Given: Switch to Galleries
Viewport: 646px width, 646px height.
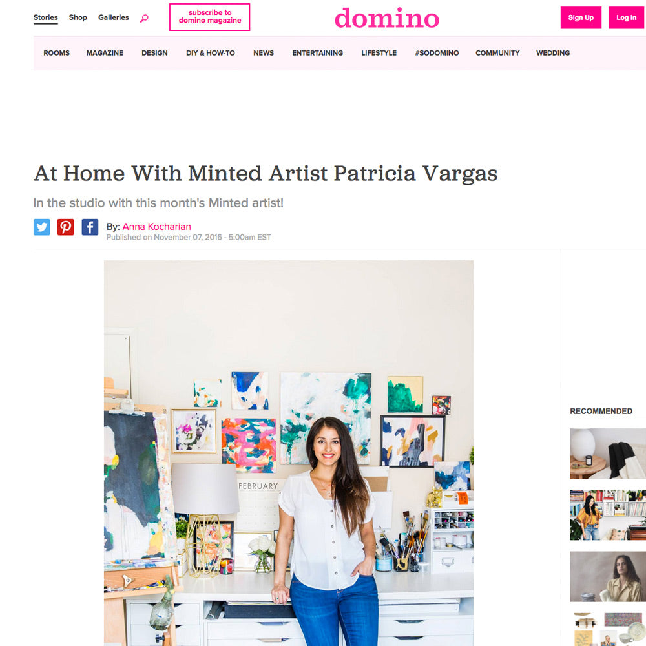Looking at the screenshot, I should pyautogui.click(x=113, y=17).
